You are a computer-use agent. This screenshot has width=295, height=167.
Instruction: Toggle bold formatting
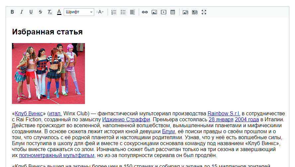pos(12,12)
